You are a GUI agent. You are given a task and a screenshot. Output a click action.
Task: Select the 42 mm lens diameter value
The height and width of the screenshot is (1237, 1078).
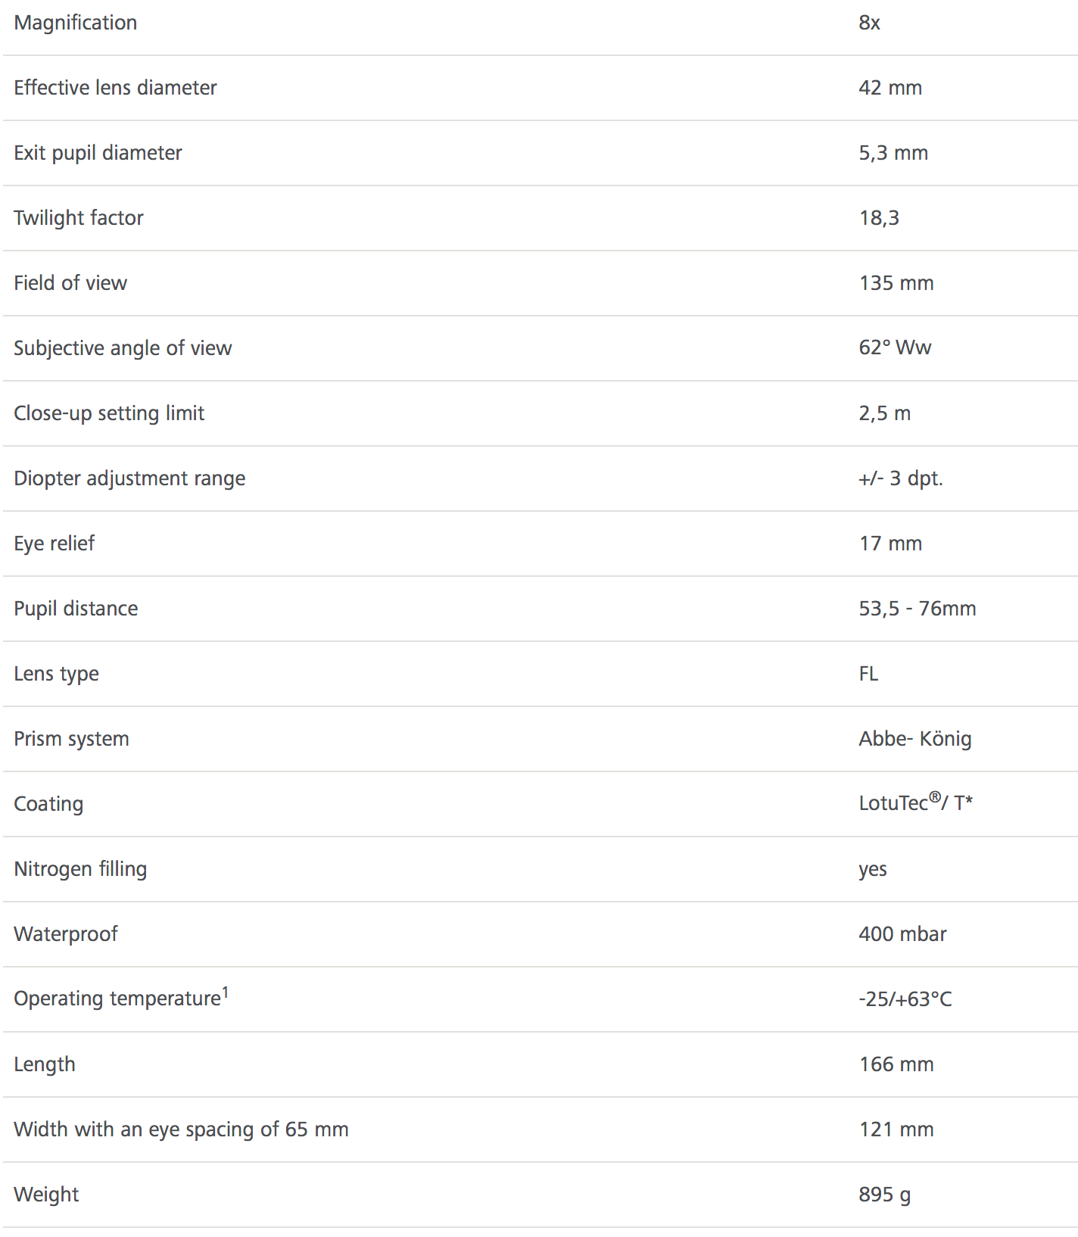[x=890, y=88]
